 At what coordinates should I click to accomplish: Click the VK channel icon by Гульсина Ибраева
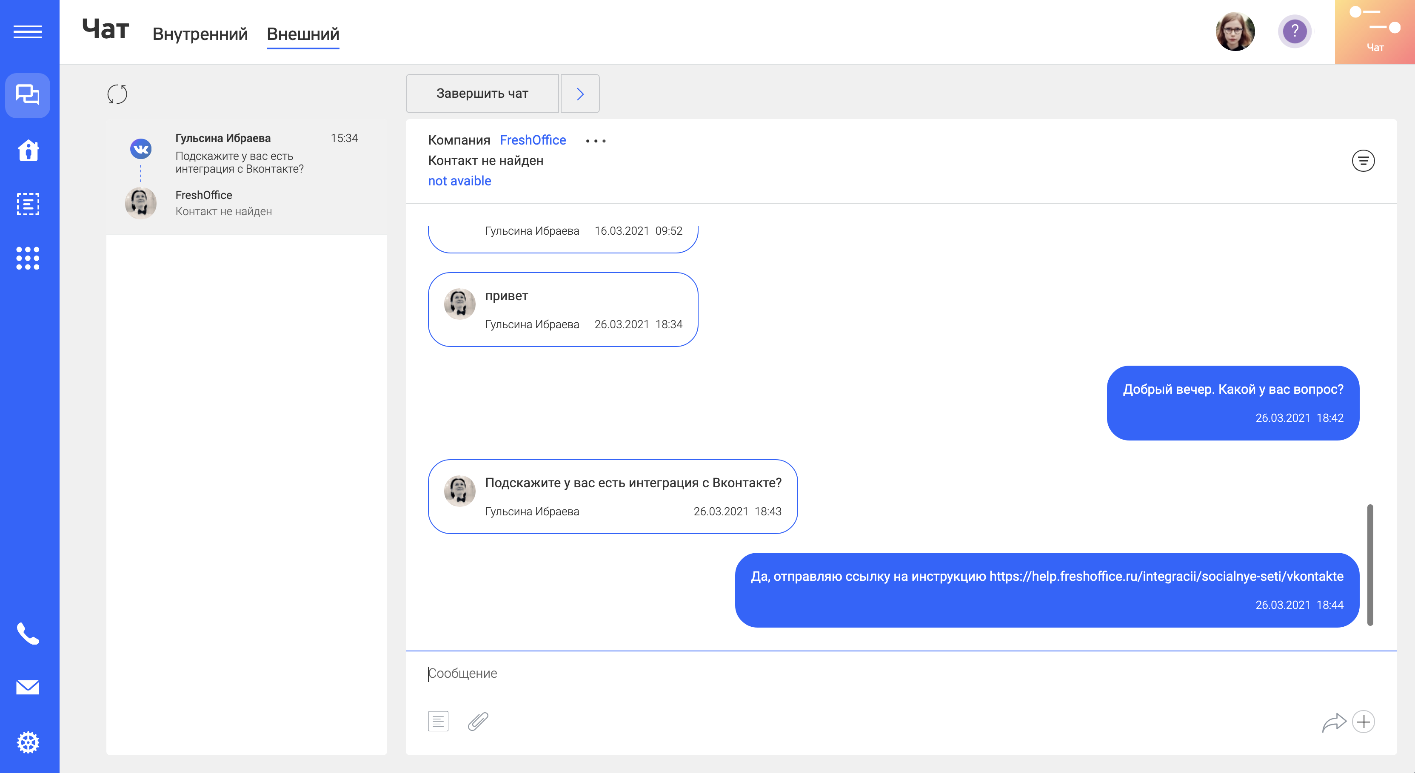[x=141, y=148]
